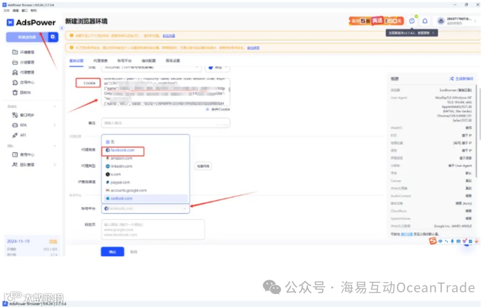Open the team management people icon
This screenshot has width=490, height=307.
15,165
